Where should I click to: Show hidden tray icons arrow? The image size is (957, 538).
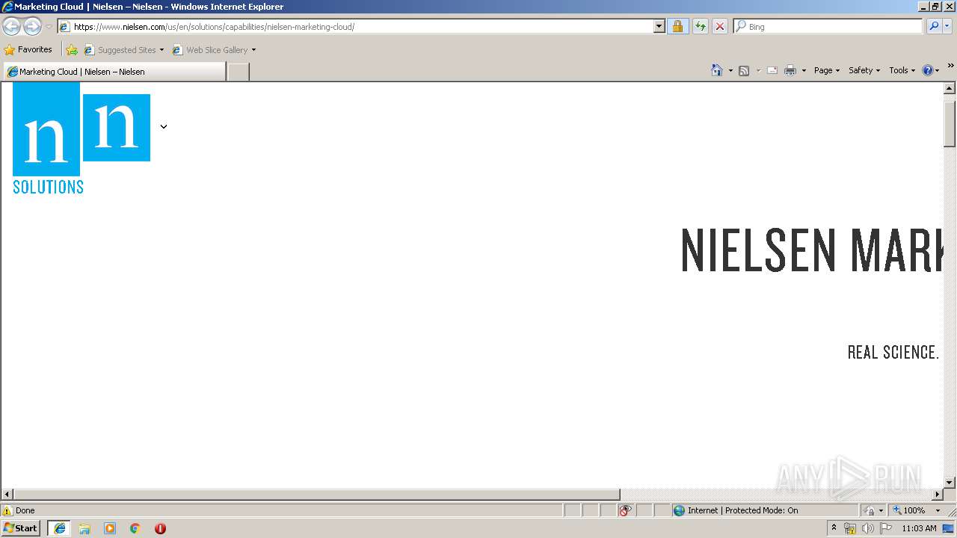pos(834,528)
